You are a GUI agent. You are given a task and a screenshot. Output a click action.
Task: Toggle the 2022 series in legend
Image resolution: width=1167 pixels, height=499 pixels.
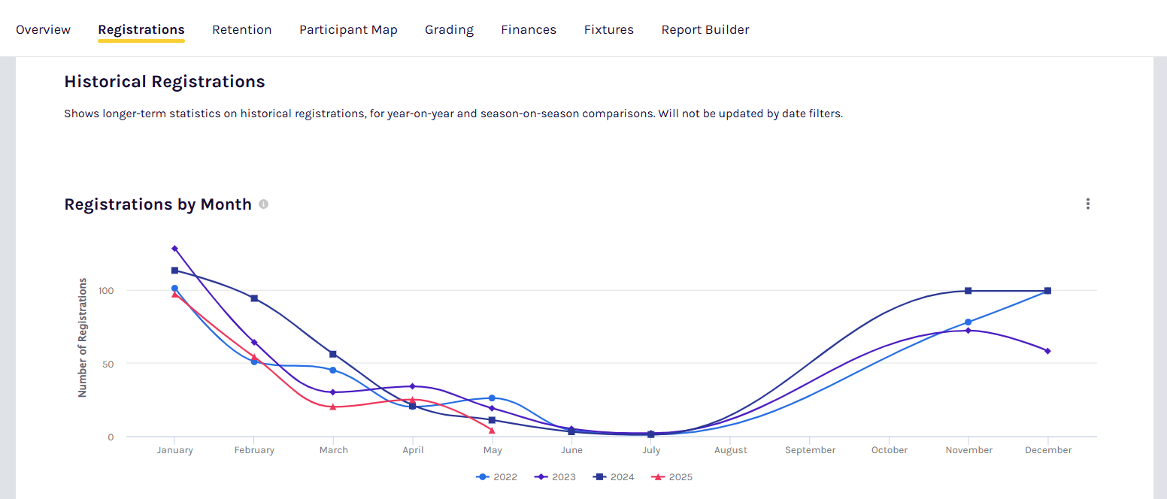(497, 477)
